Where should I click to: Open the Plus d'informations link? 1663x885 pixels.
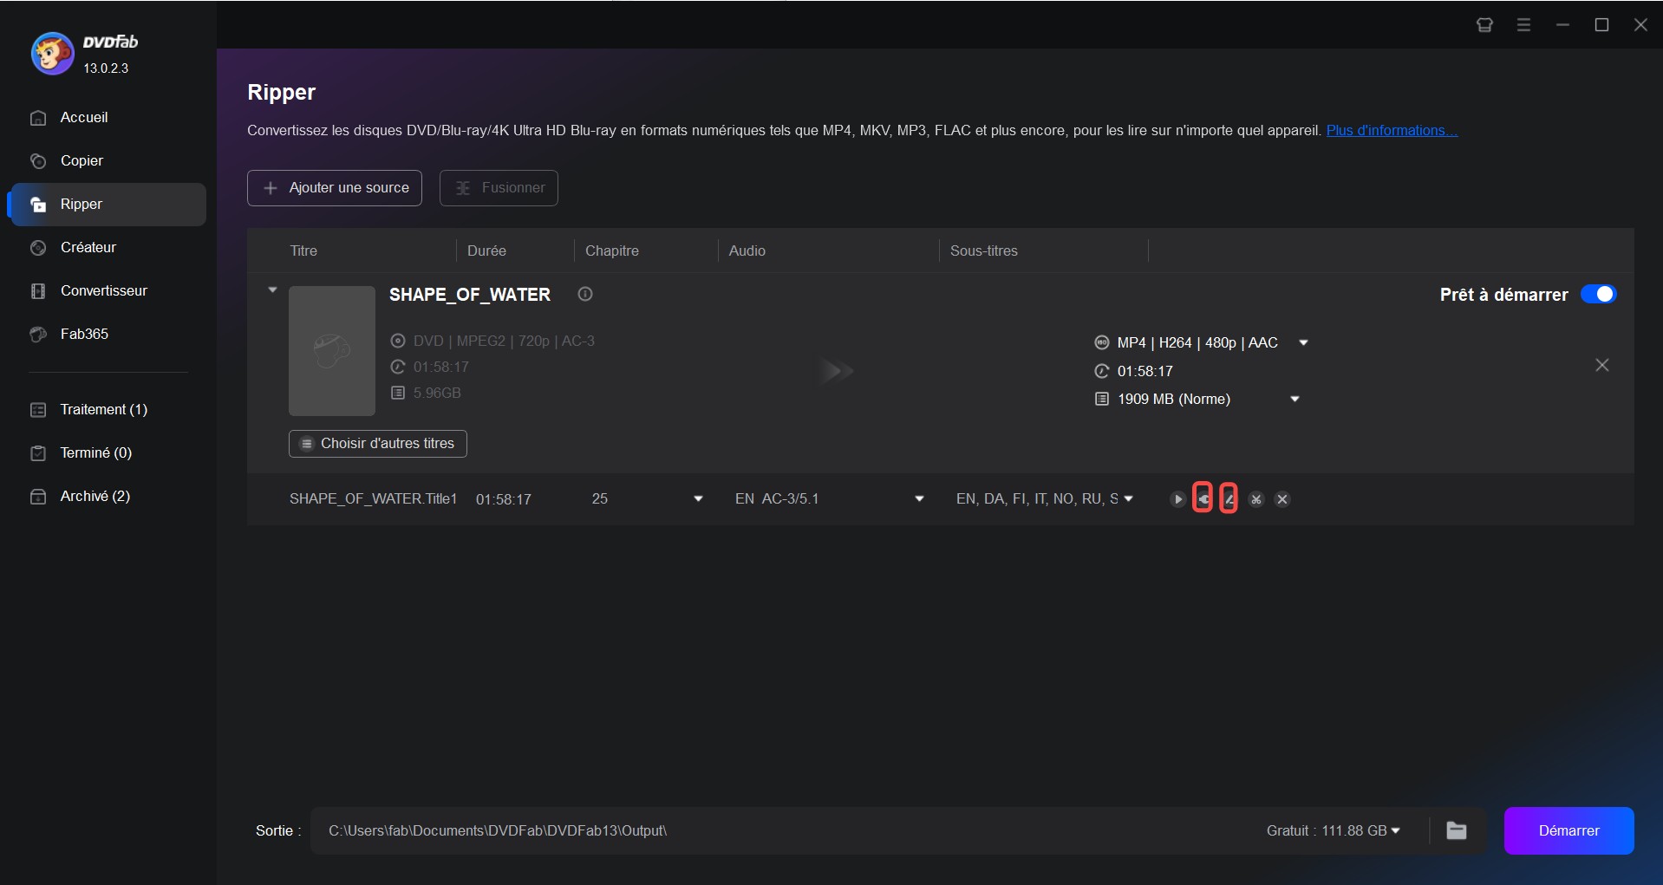[1392, 130]
